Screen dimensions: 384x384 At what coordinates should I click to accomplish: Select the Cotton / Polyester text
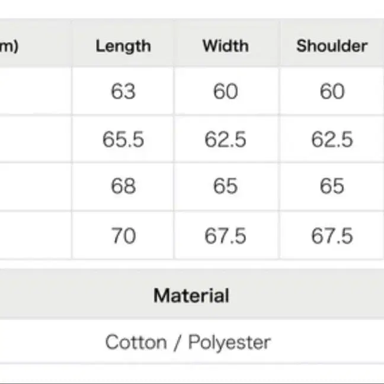188,342
